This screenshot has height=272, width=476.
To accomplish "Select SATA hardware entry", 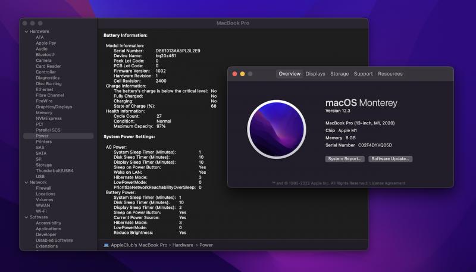I will (x=41, y=154).
